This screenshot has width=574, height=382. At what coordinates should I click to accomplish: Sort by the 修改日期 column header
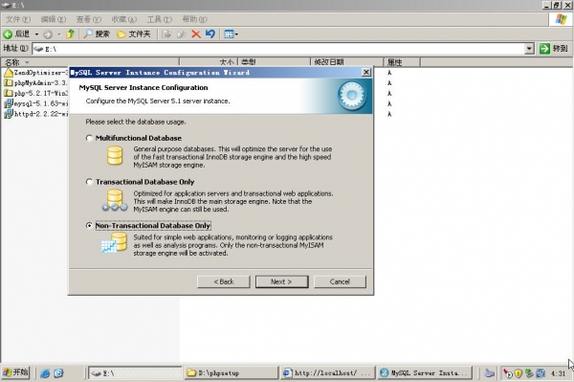click(x=346, y=62)
